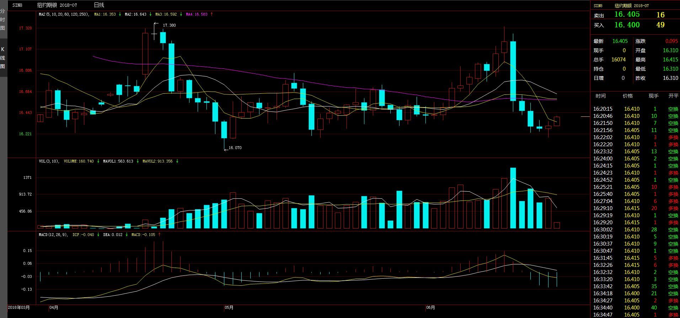Image resolution: width=680 pixels, height=318 pixels.
Task: Select the 16:33:42 tick row
Action: [x=636, y=286]
